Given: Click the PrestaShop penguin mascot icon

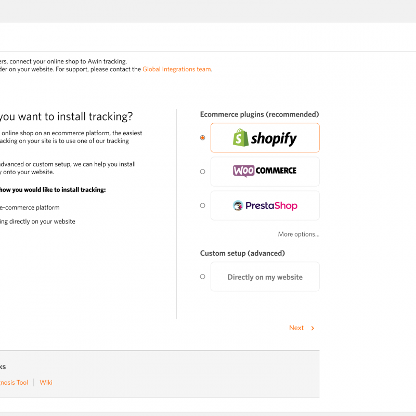Looking at the screenshot, I should pyautogui.click(x=238, y=205).
